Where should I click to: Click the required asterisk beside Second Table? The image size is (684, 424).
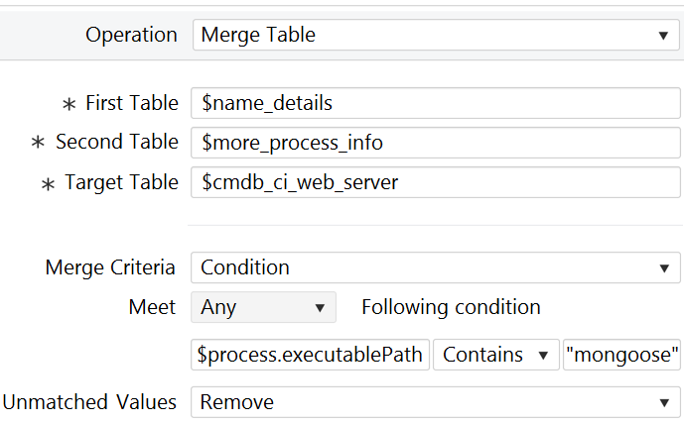[39, 144]
